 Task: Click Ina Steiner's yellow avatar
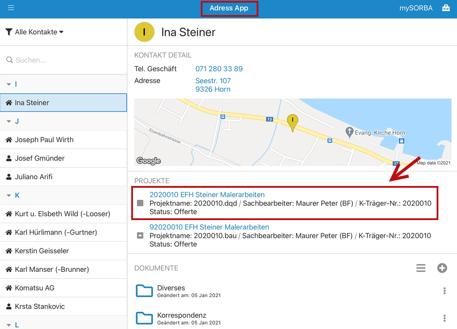pyautogui.click(x=144, y=32)
